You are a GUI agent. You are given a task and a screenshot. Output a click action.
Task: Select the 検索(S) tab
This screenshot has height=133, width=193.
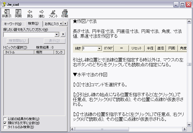click(x=33, y=23)
